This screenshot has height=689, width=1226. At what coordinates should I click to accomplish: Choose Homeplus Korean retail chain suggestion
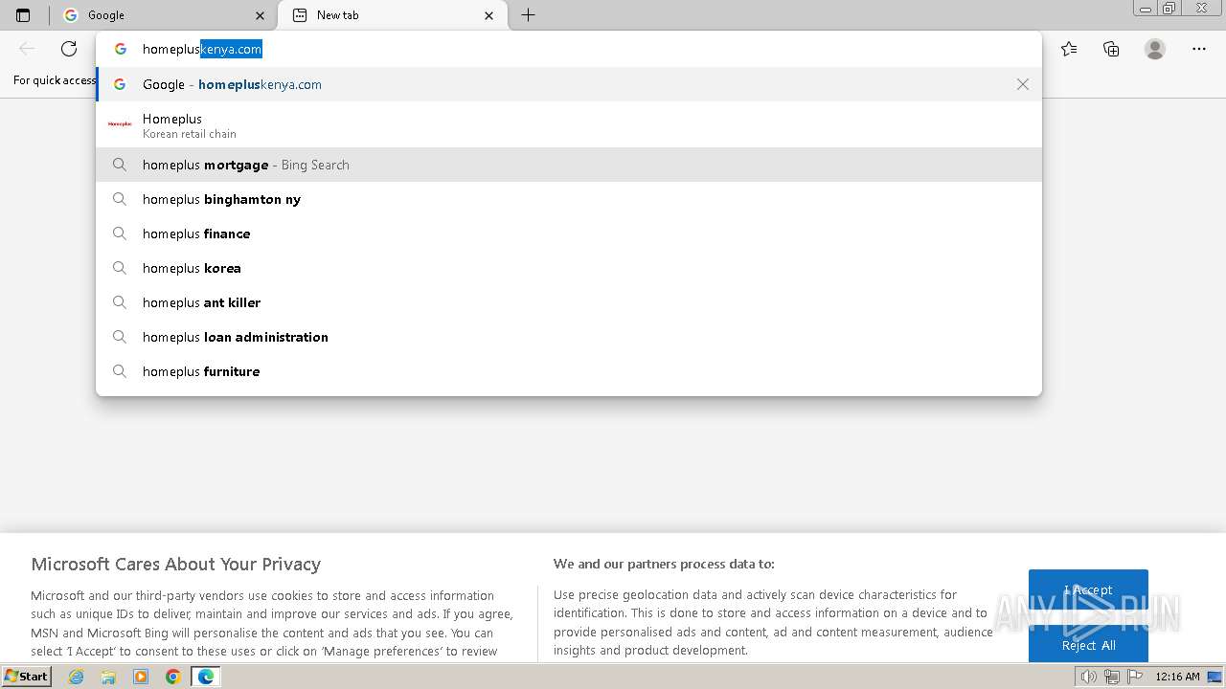569,124
